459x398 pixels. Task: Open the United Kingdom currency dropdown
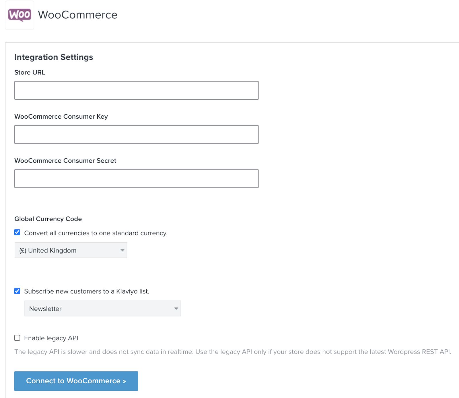[x=71, y=250]
